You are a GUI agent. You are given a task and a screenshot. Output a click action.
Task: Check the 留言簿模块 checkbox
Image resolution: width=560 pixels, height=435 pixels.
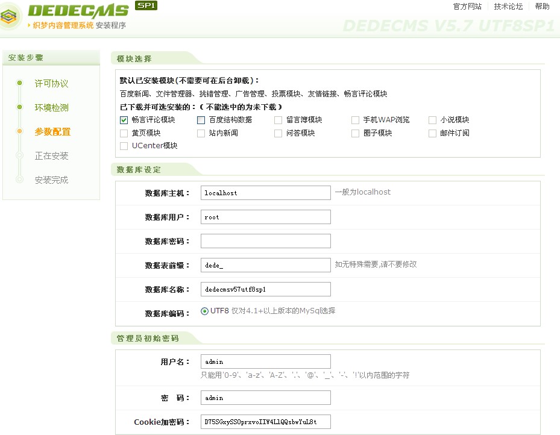tap(278, 120)
